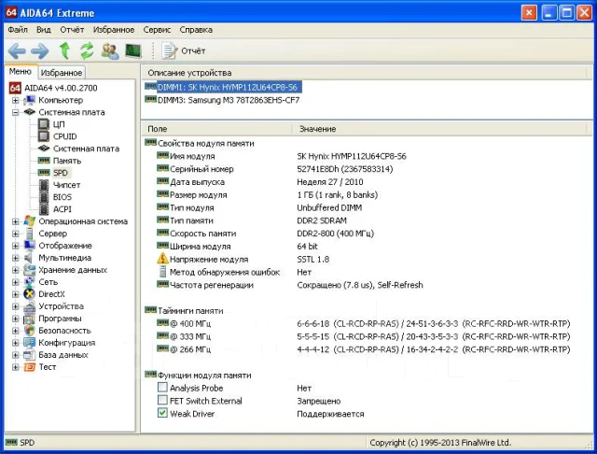Collapse the Системная плата tree node
The width and height of the screenshot is (597, 454).
pyautogui.click(x=15, y=112)
